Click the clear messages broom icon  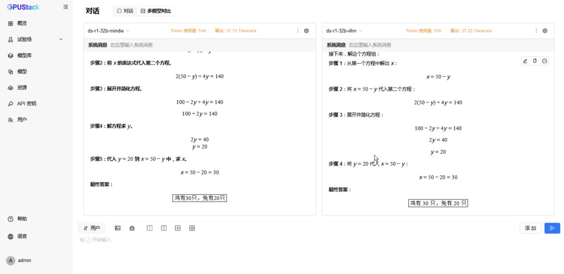[x=132, y=228]
